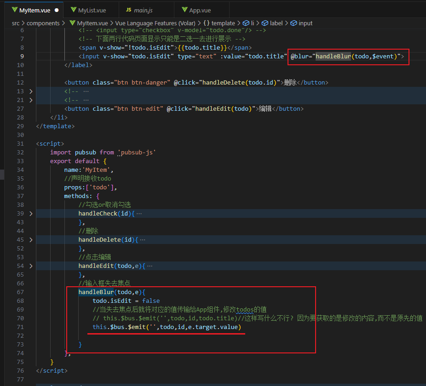Click the 'pubsub-js' import string
Screen dimensions: 426x386
pos(137,153)
